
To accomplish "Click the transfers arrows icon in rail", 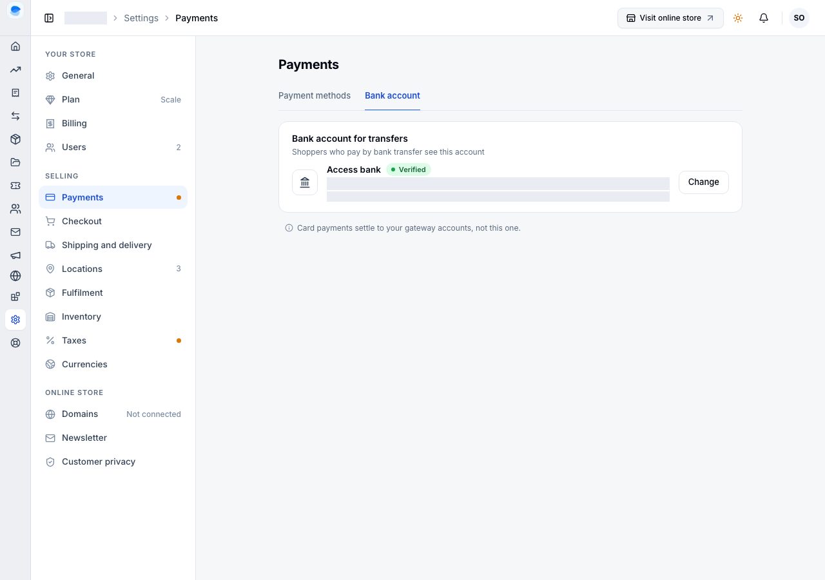I will point(15,116).
